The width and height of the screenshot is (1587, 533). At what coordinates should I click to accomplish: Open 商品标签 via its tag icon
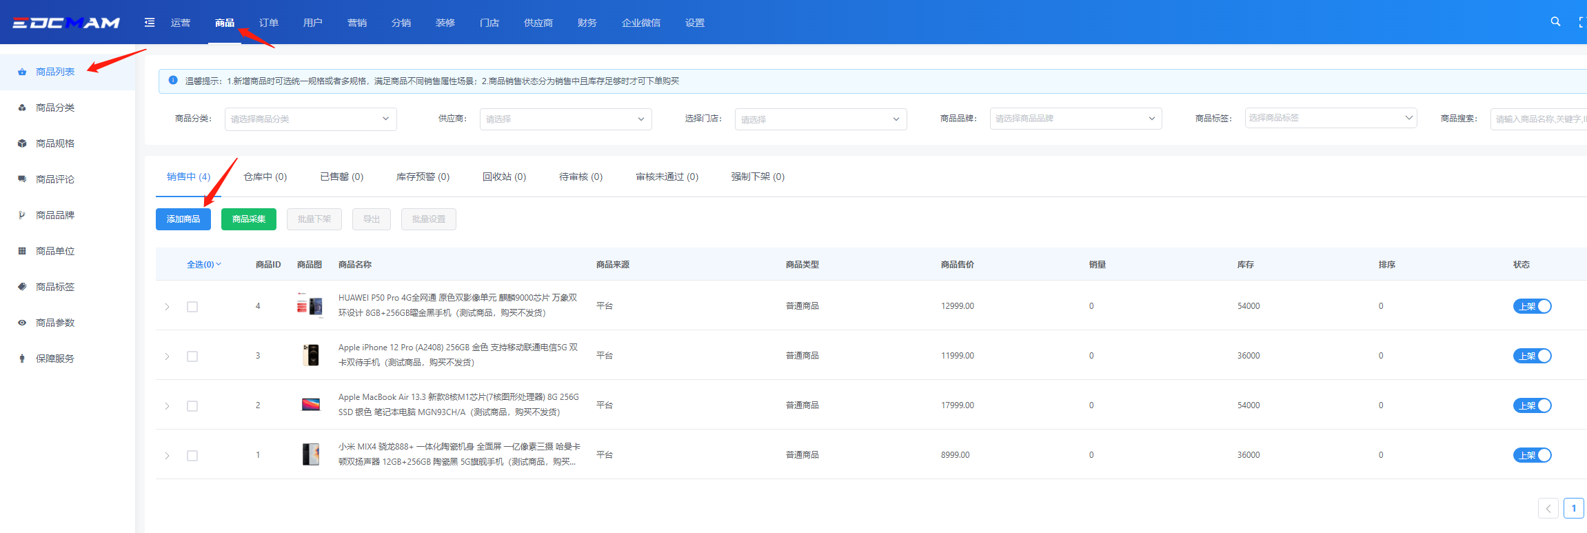22,287
